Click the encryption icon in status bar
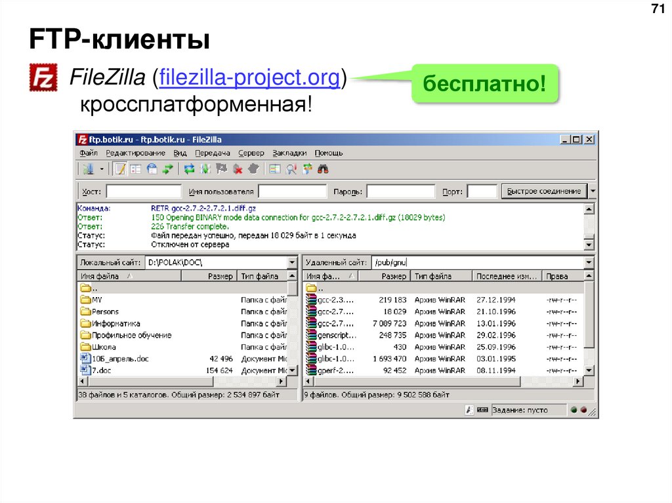Image resolution: width=672 pixels, height=503 pixels. tap(469, 410)
